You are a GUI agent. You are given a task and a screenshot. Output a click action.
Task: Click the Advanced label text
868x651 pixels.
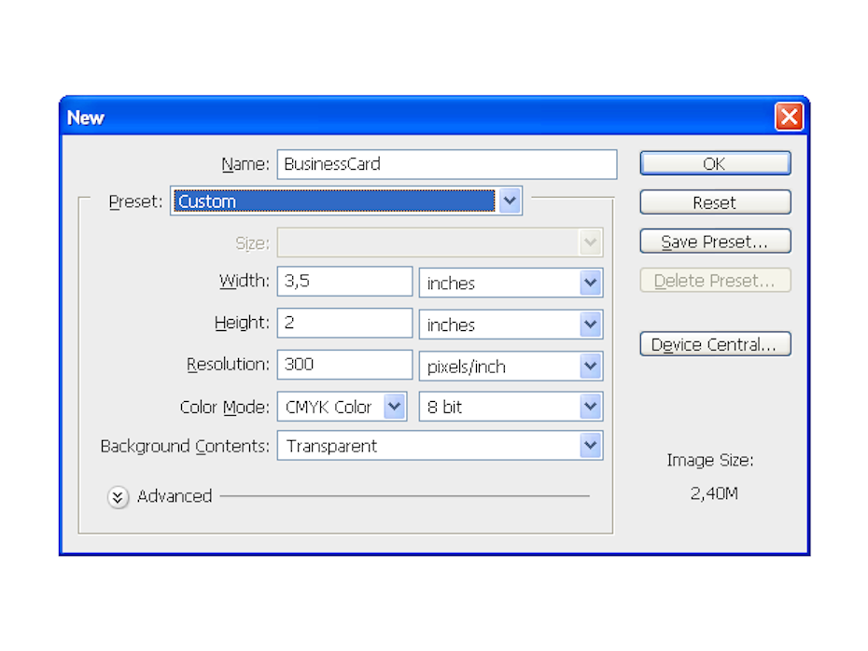(x=175, y=496)
